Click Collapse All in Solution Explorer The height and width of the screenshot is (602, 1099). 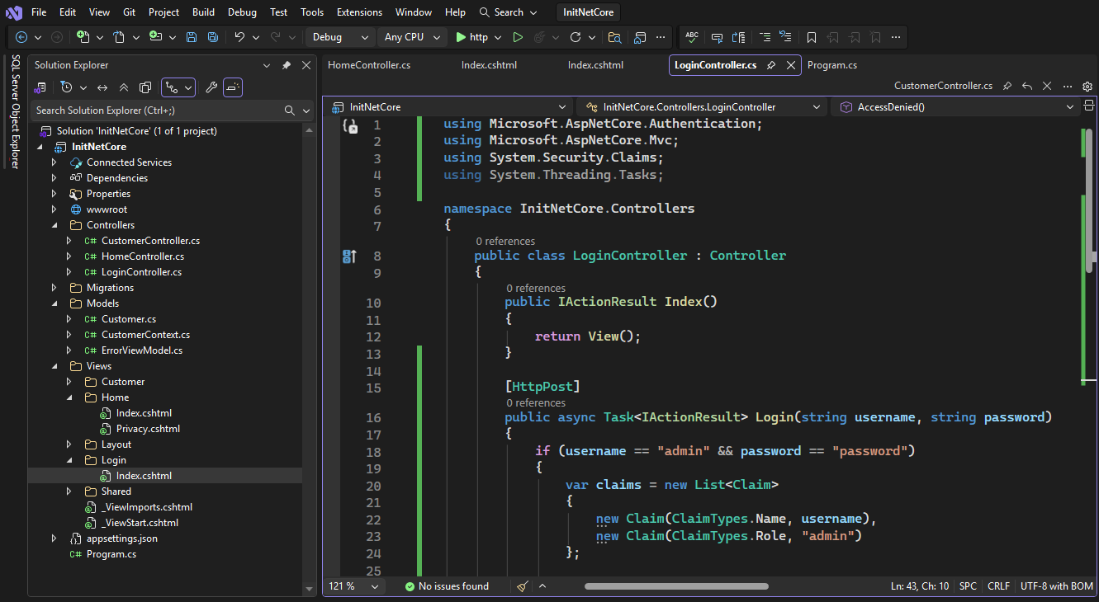pyautogui.click(x=124, y=87)
